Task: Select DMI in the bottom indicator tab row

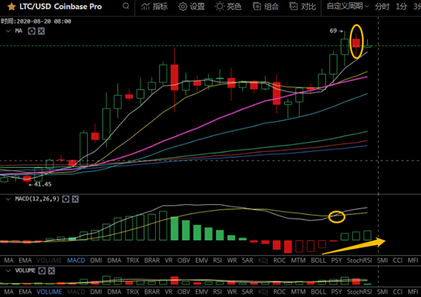Action: tap(96, 292)
